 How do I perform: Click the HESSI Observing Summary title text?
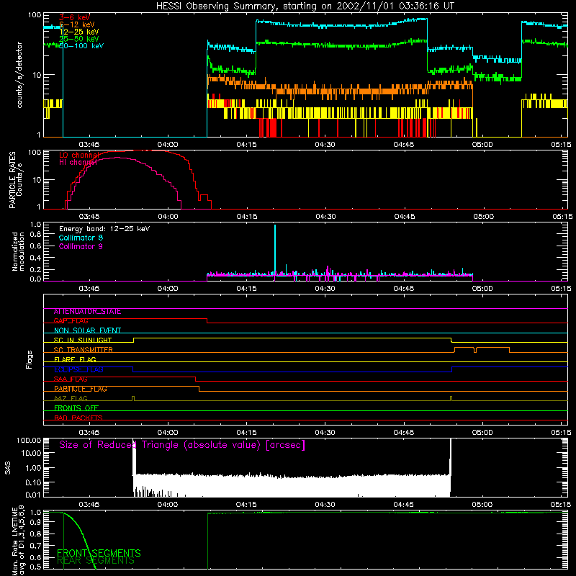tap(305, 6)
